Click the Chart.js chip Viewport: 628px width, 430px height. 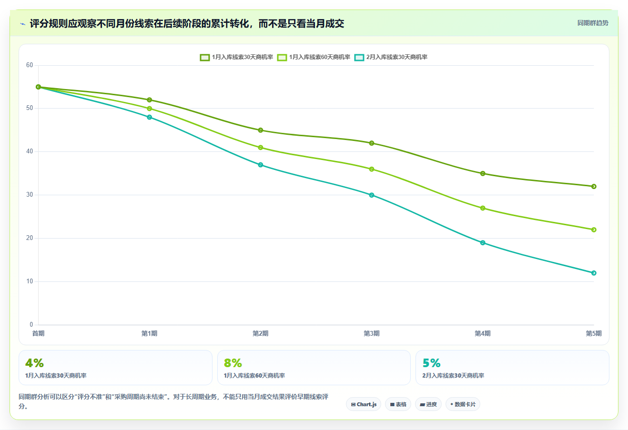pyautogui.click(x=364, y=404)
